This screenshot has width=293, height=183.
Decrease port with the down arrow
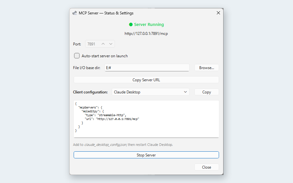click(x=111, y=44)
